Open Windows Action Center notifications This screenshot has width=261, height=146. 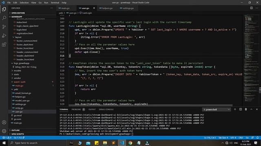(256, 143)
